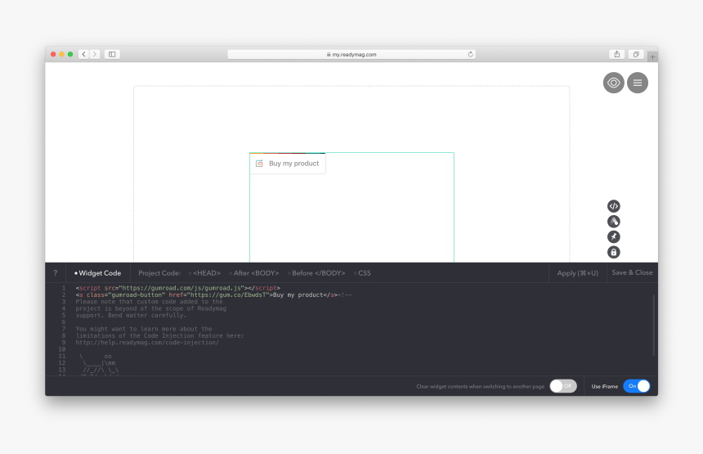Click Apply button
This screenshot has height=454, width=703.
tap(577, 272)
